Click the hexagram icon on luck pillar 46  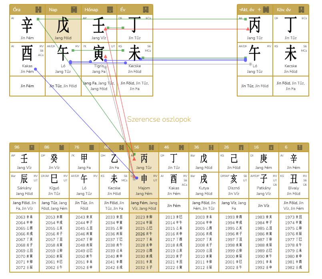182,147
